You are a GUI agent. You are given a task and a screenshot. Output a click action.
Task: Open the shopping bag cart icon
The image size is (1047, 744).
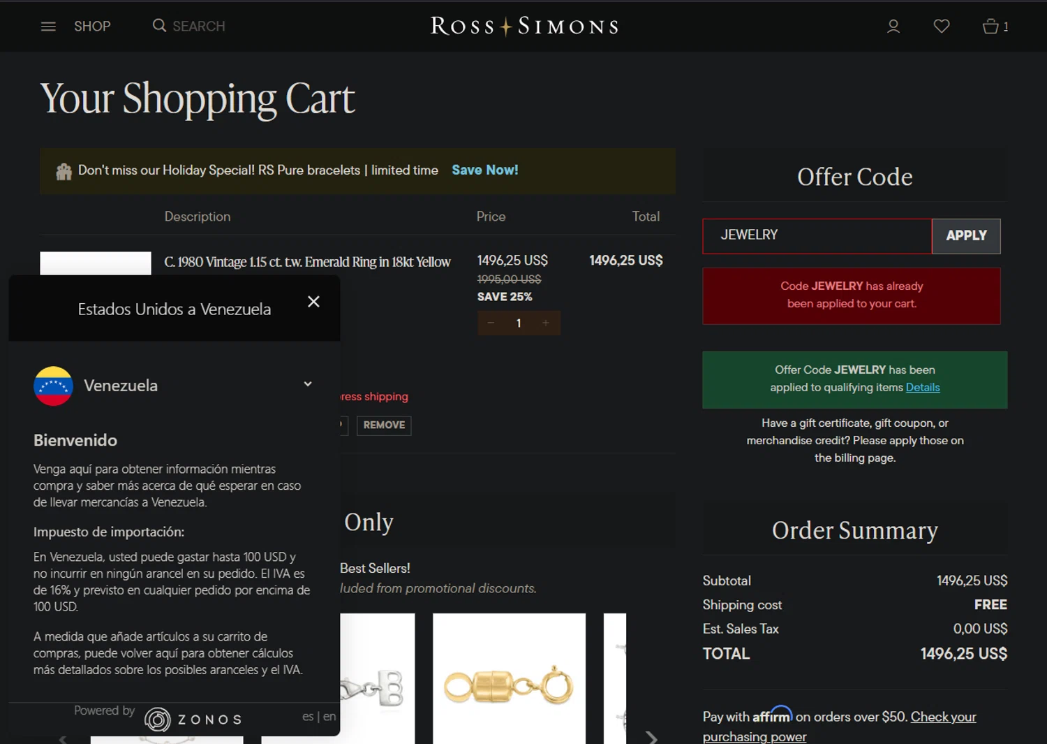(x=995, y=27)
